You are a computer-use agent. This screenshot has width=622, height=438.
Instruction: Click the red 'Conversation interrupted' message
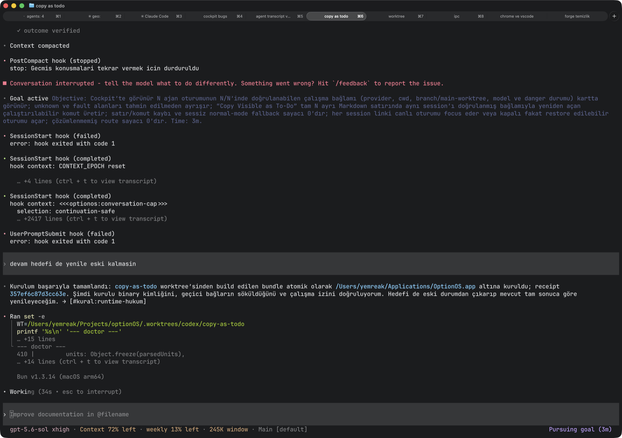pyautogui.click(x=227, y=84)
